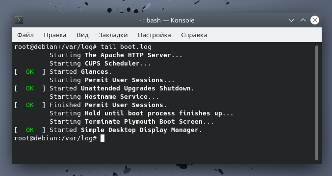Maximize the Konsole window with up chevron
332x176 pixels.
[303, 20]
